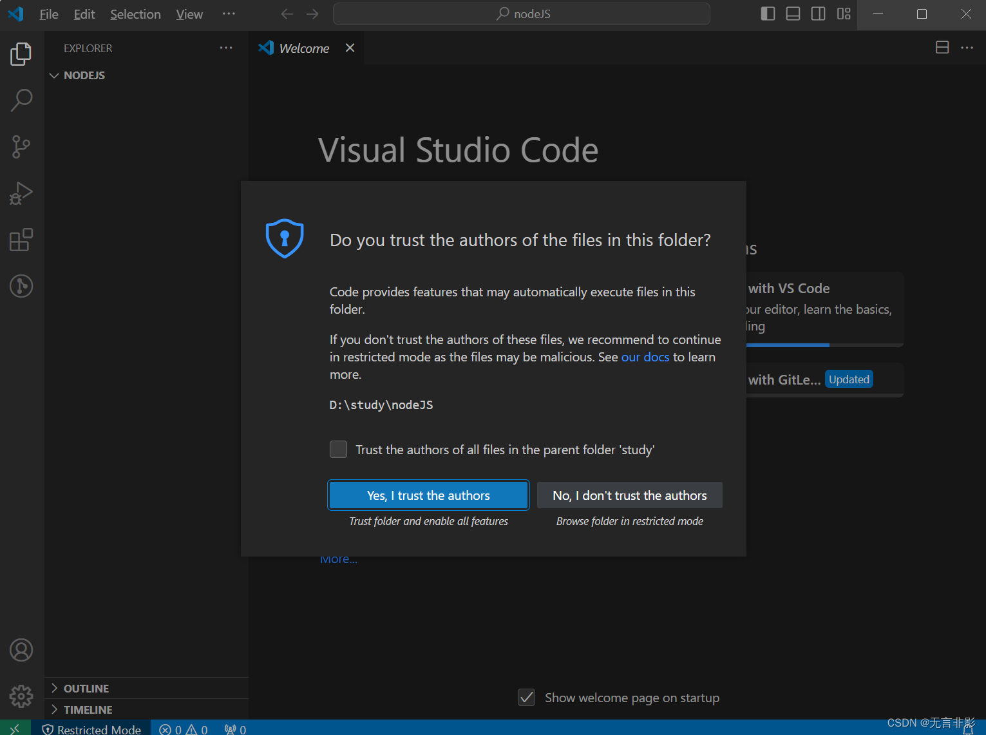Open Explorer Views and More Actions ellipsis
Image resolution: width=986 pixels, height=735 pixels.
226,48
